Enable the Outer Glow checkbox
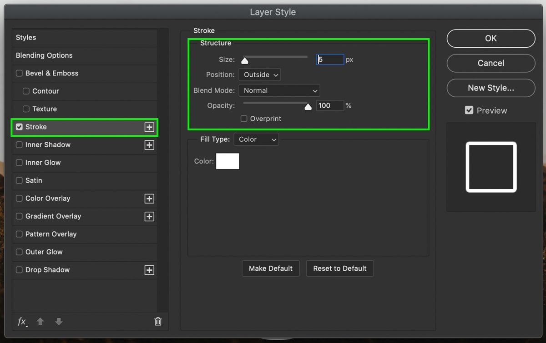The height and width of the screenshot is (343, 546). click(19, 252)
